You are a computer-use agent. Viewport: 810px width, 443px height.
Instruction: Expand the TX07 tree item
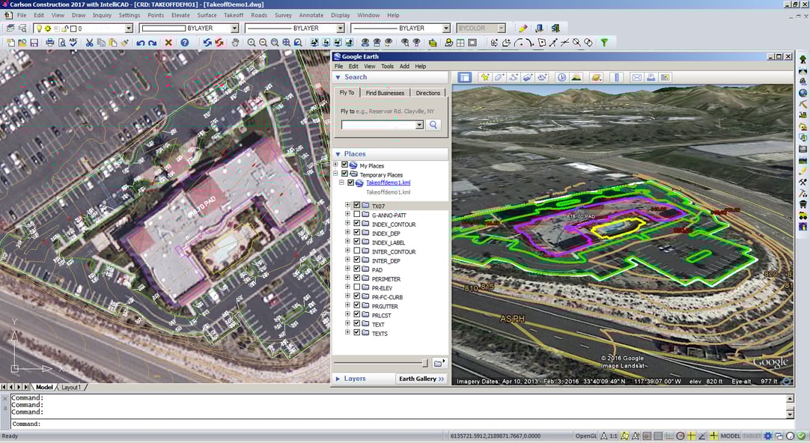pyautogui.click(x=347, y=204)
